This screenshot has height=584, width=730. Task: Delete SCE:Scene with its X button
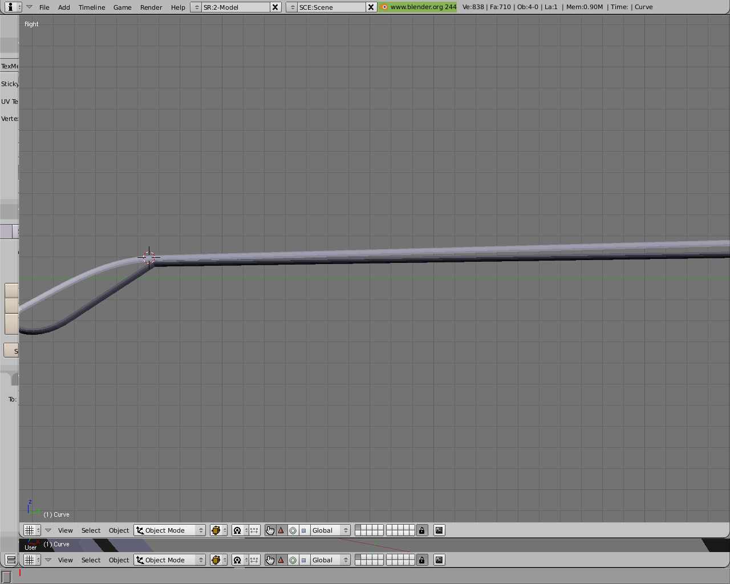tap(371, 7)
